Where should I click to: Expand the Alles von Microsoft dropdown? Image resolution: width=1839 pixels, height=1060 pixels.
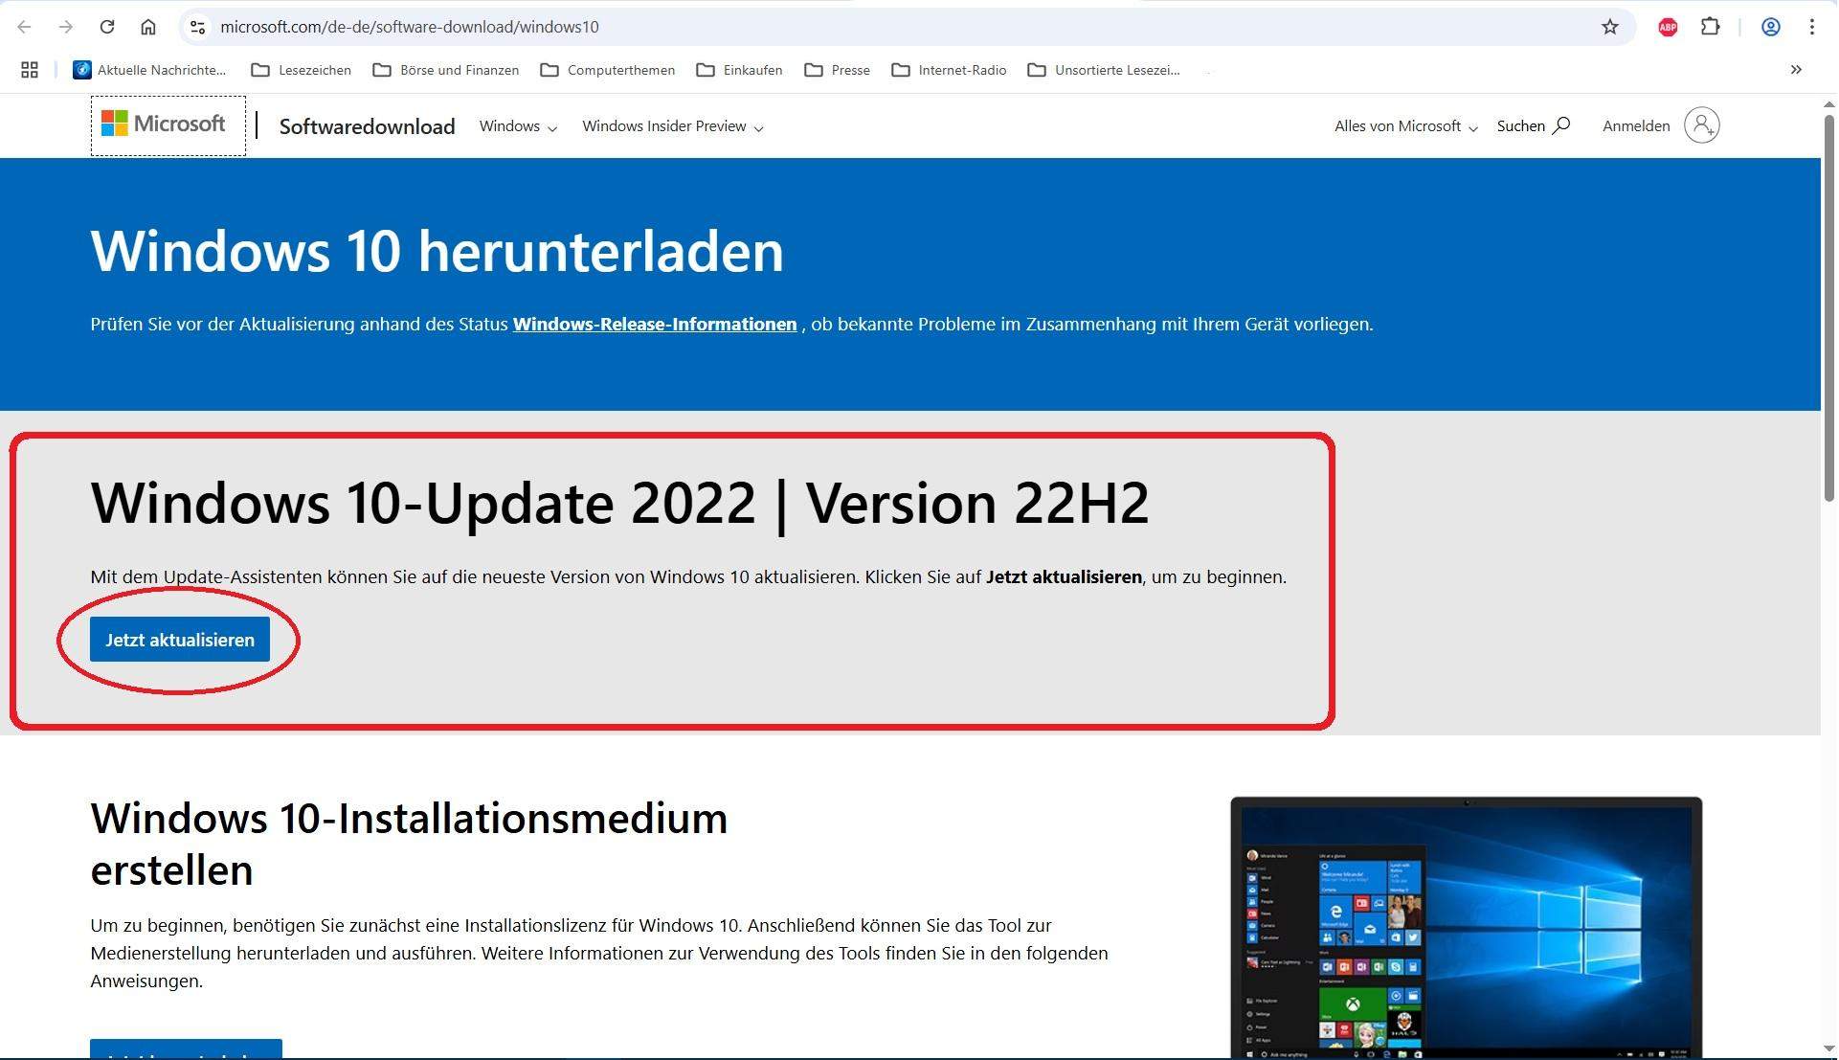1404,125
